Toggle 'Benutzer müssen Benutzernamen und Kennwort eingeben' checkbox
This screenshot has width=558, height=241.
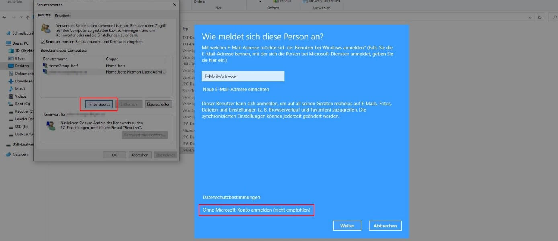[x=43, y=42]
